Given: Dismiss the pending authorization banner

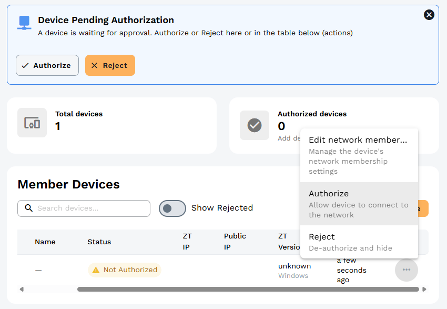Looking at the screenshot, I should click(429, 15).
